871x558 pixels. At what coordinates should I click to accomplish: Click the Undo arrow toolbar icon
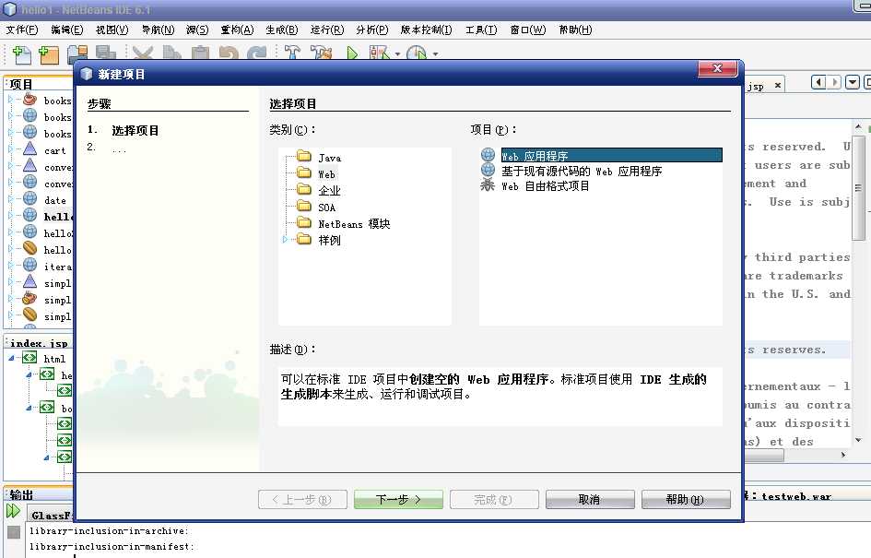coord(229,53)
